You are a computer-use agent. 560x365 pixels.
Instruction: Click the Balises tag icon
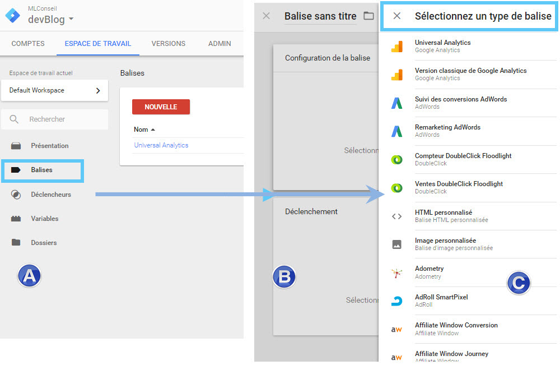pos(16,170)
